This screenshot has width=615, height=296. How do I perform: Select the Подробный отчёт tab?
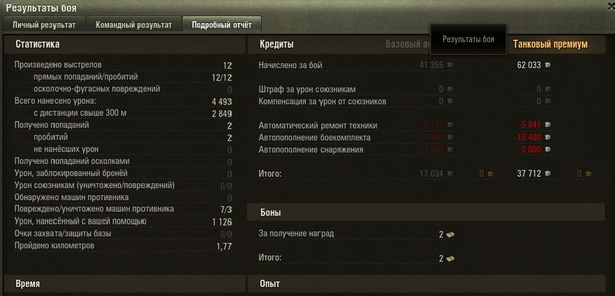click(x=222, y=25)
